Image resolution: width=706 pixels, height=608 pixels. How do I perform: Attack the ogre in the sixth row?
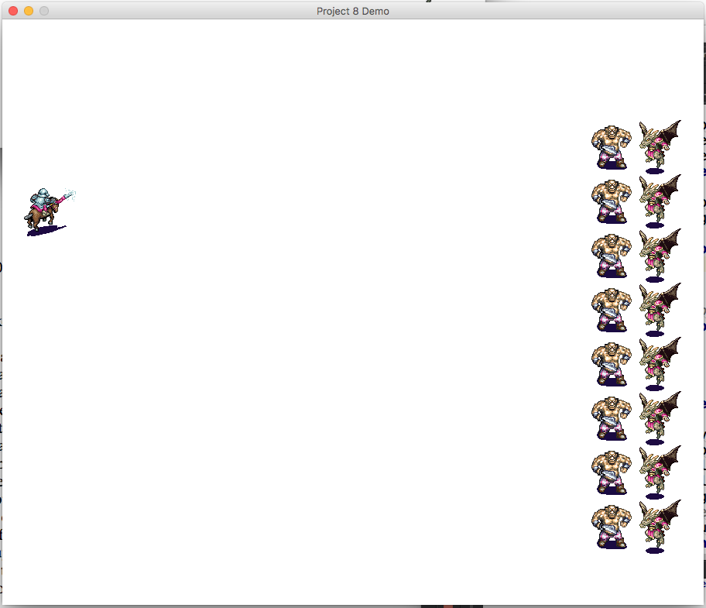point(611,418)
